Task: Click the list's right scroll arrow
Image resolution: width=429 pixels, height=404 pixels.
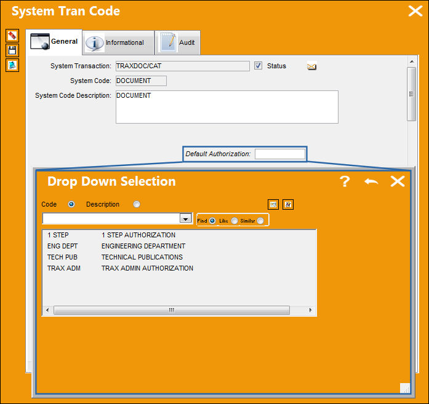Action: coord(310,310)
